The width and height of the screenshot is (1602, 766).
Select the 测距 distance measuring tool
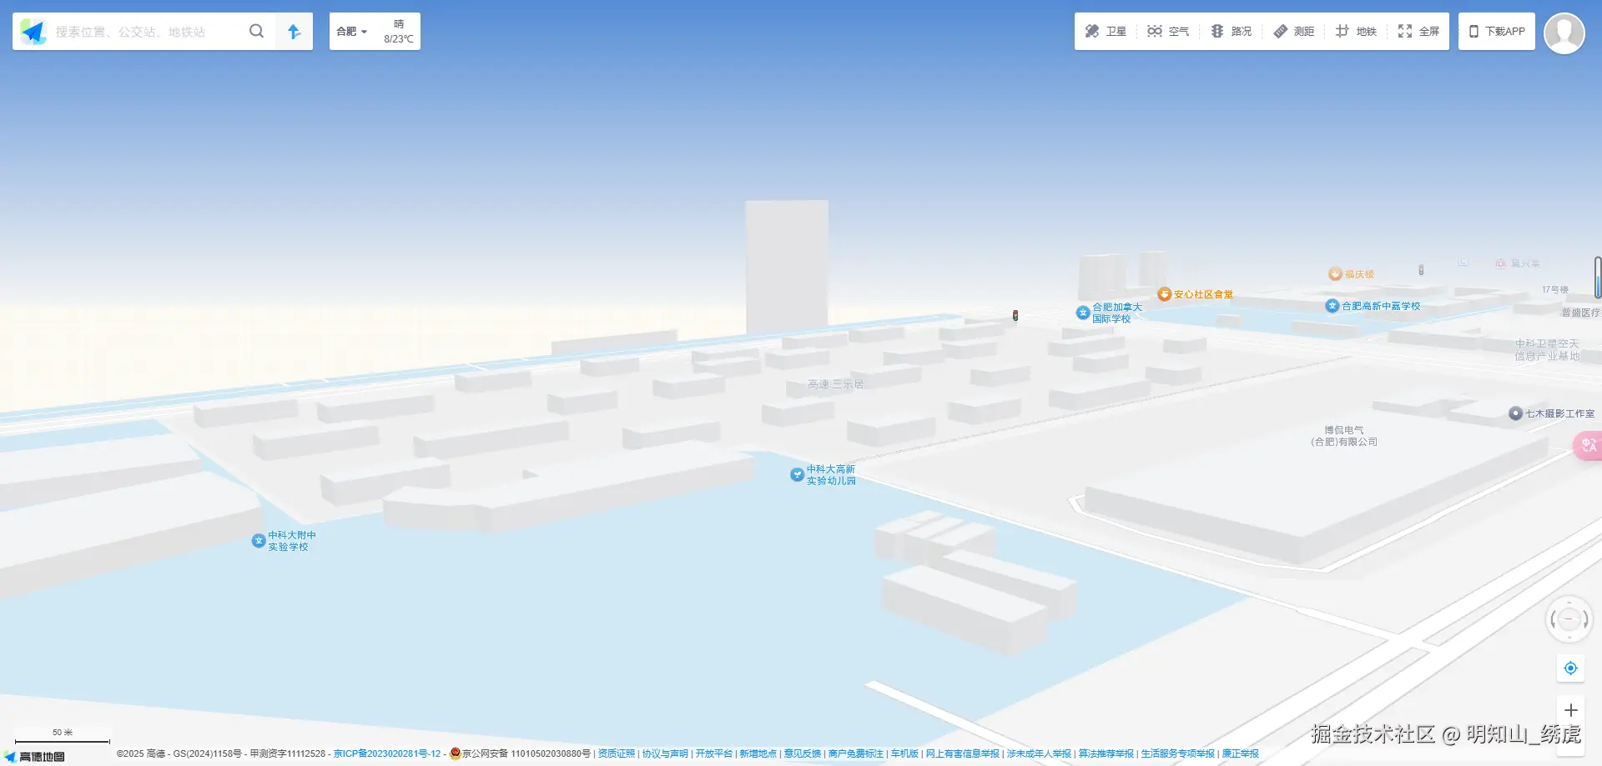click(x=1293, y=32)
